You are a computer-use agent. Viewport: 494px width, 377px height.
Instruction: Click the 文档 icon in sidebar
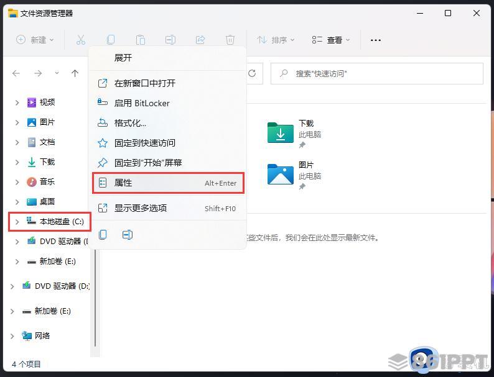tap(32, 142)
